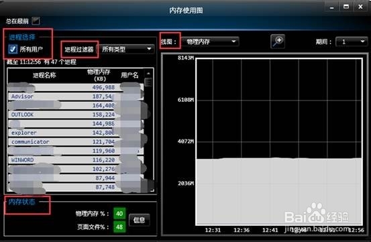Click the 8143M axis label

pos(186,58)
